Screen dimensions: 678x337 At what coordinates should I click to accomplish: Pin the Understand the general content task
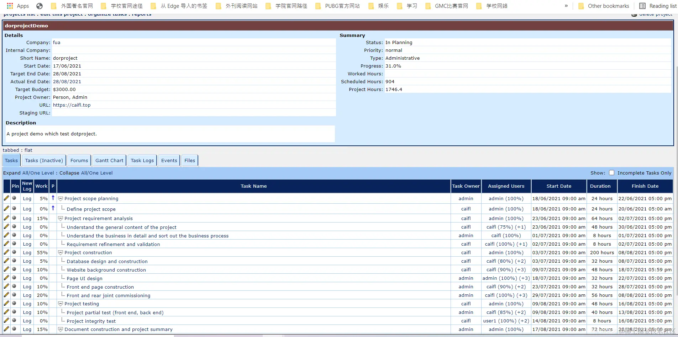(x=14, y=226)
